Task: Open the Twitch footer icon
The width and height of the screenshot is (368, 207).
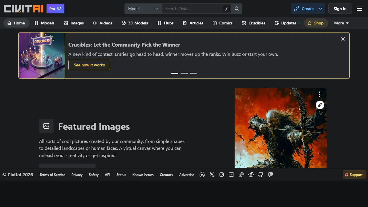Action: 271,175
